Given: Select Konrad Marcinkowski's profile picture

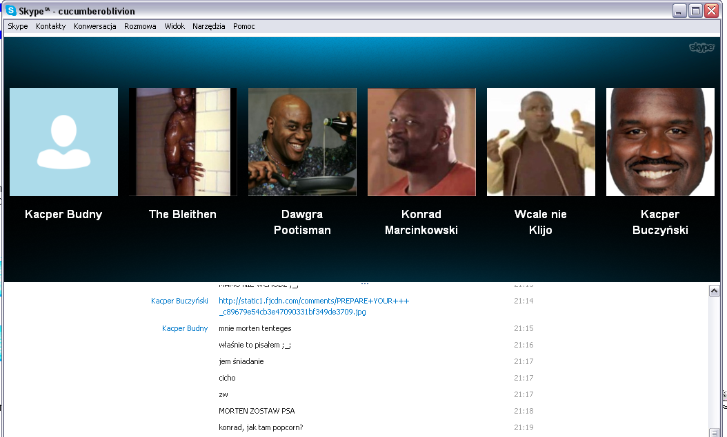Looking at the screenshot, I should (x=421, y=142).
